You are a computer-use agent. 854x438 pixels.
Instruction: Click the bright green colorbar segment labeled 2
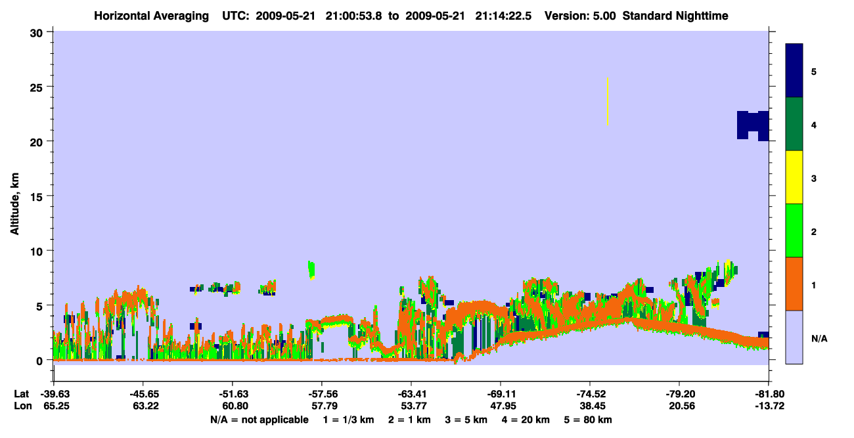tap(794, 230)
